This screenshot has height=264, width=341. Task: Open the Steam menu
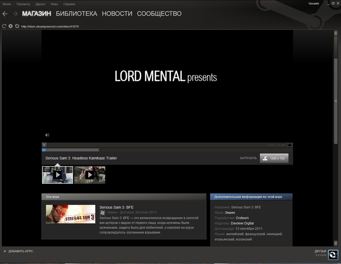point(7,4)
